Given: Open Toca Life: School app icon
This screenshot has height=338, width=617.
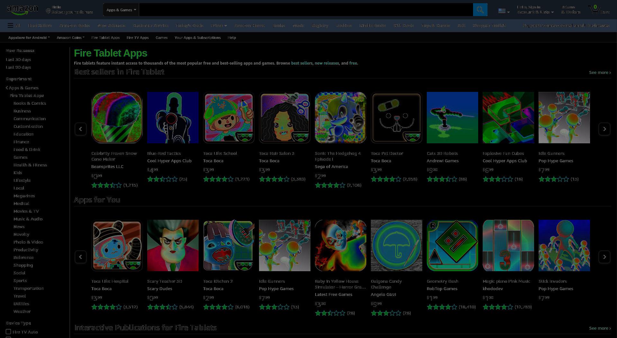Looking at the screenshot, I should [229, 118].
